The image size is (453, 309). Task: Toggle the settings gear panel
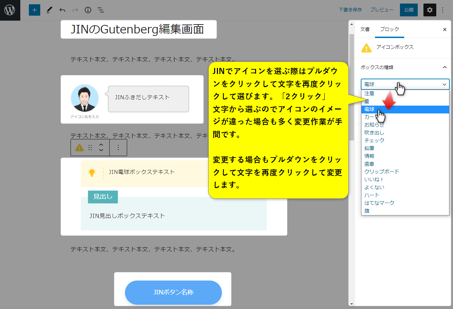(430, 10)
